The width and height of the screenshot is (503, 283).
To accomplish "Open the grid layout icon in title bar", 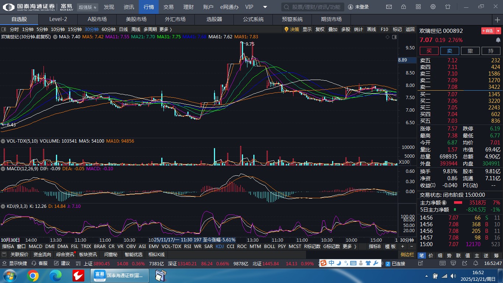I will pyautogui.click(x=418, y=7).
